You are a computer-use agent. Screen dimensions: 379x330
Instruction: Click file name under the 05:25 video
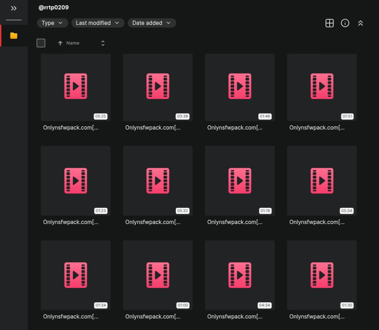(71, 128)
